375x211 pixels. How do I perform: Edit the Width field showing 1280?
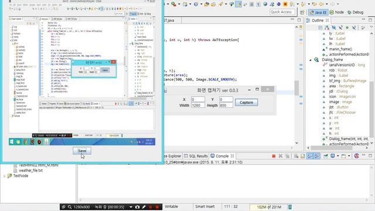(x=198, y=105)
